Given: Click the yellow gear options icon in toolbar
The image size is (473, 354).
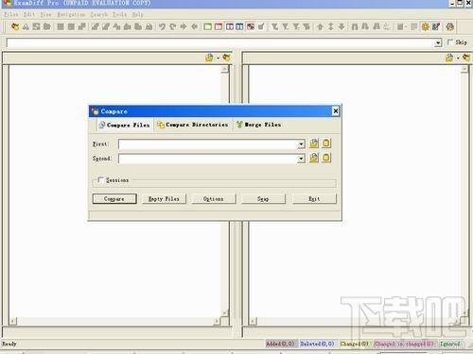Looking at the screenshot, I should point(426,26).
